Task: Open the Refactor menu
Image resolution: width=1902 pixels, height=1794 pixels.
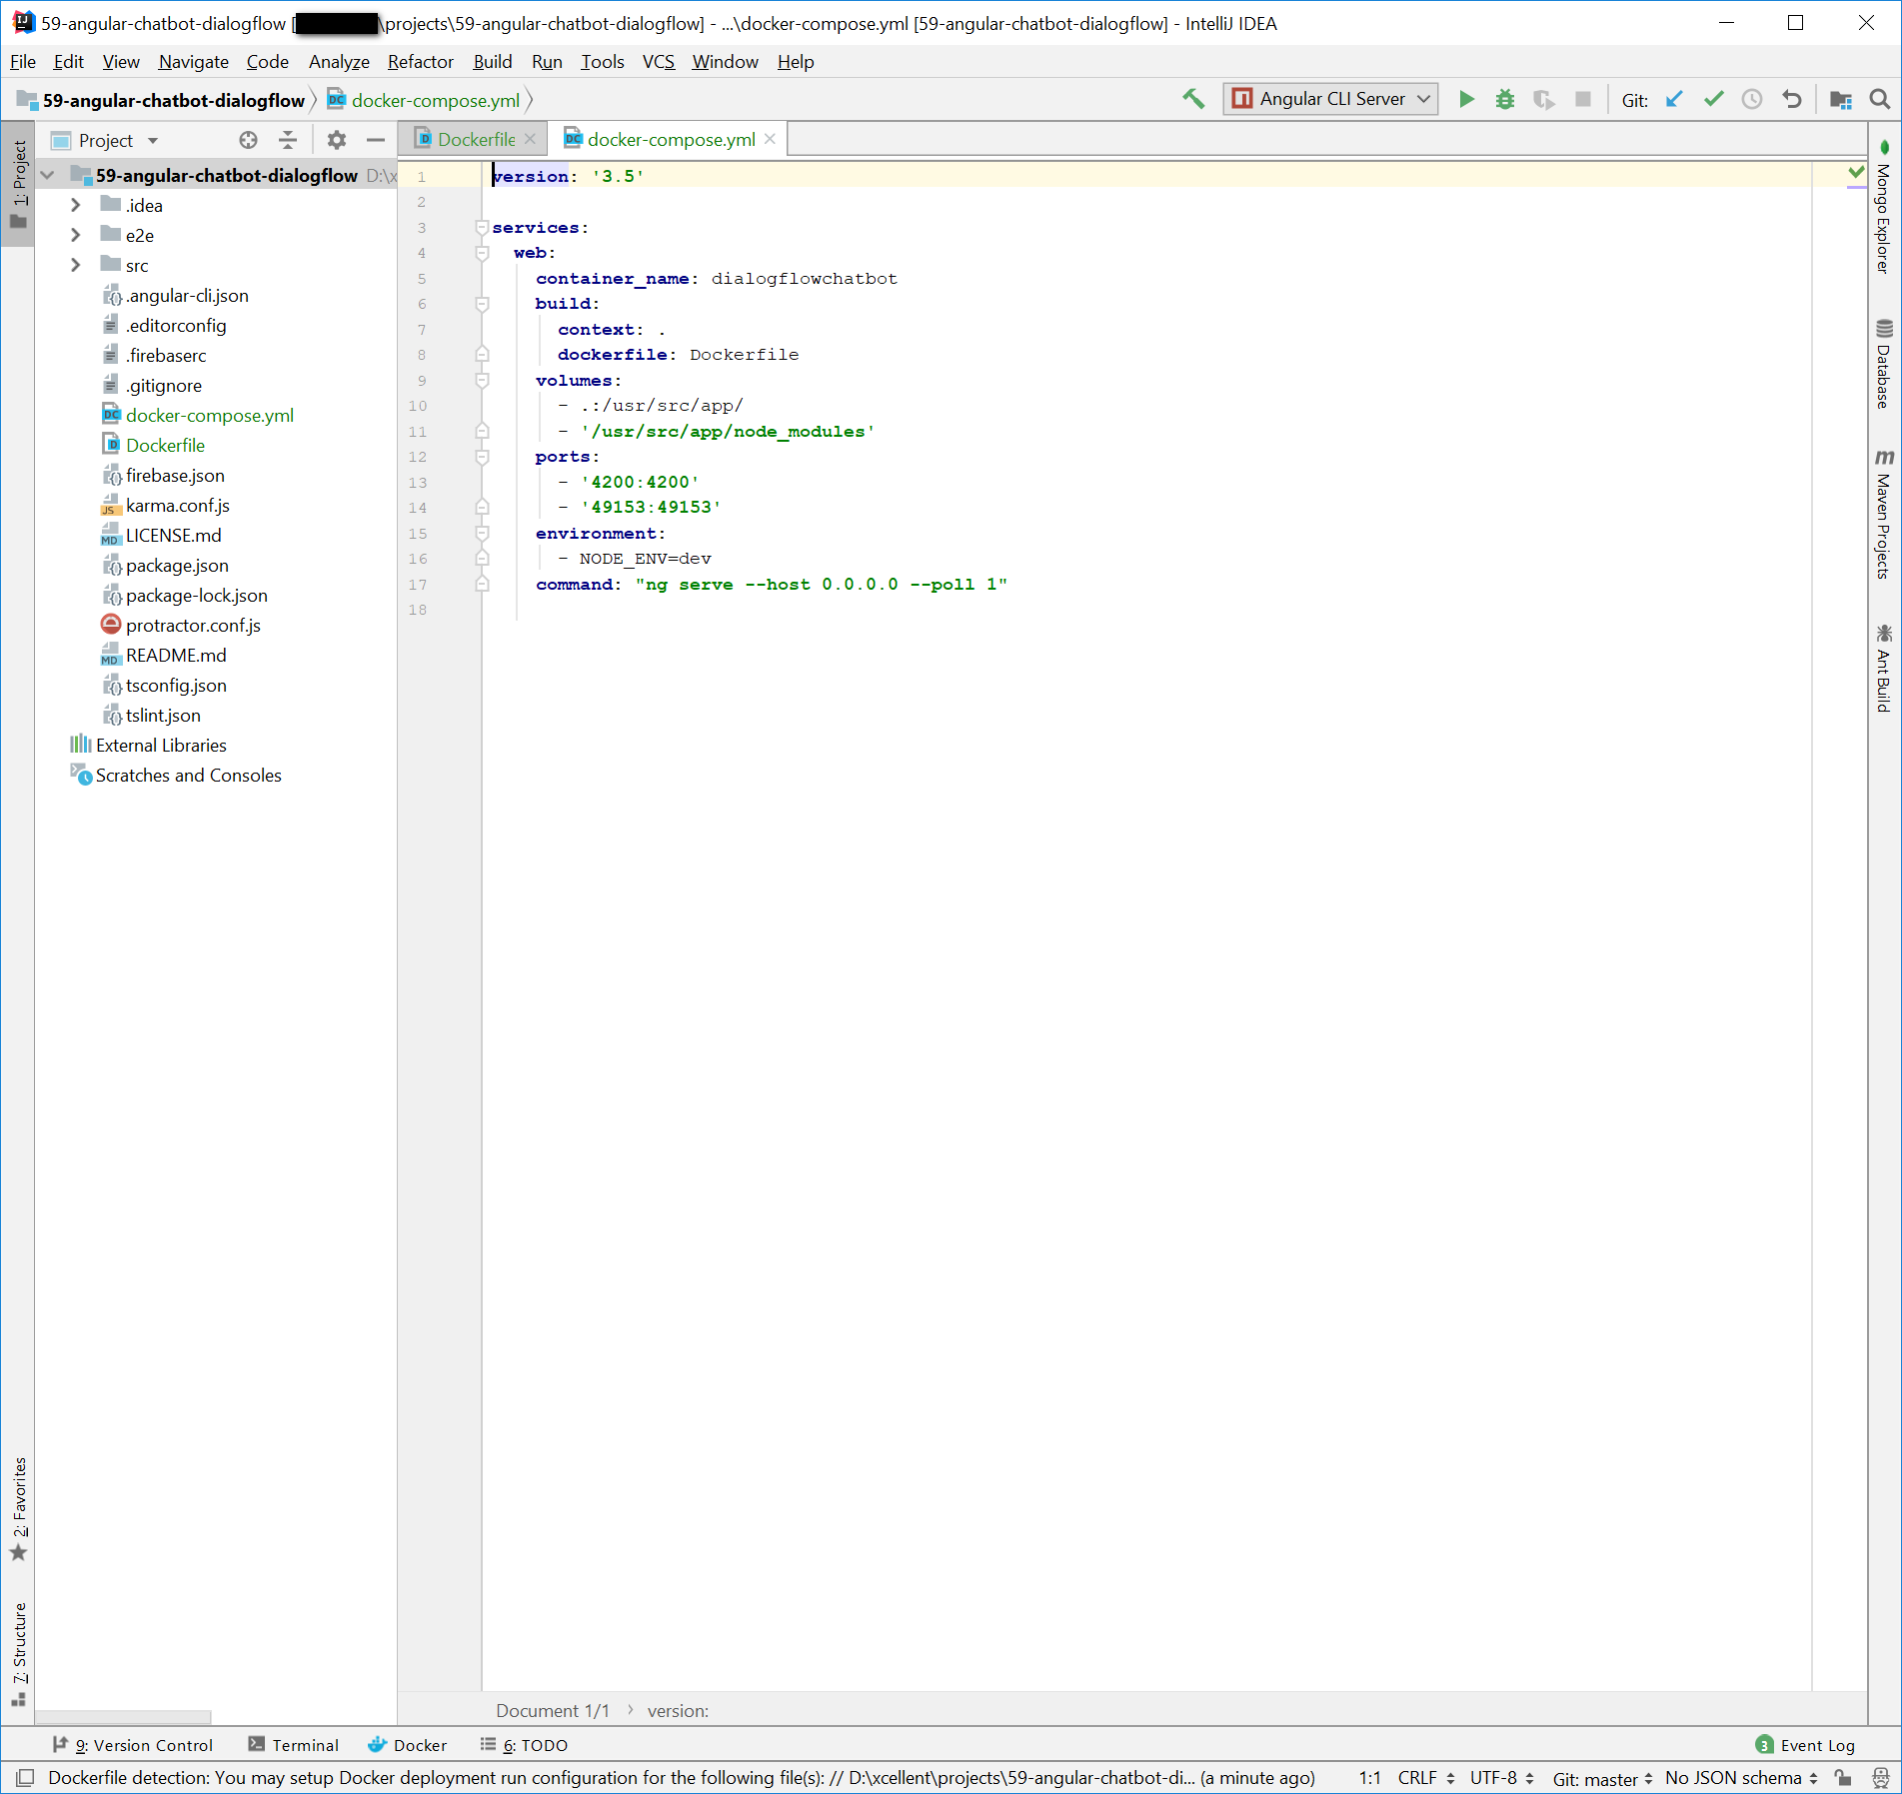Action: (421, 62)
